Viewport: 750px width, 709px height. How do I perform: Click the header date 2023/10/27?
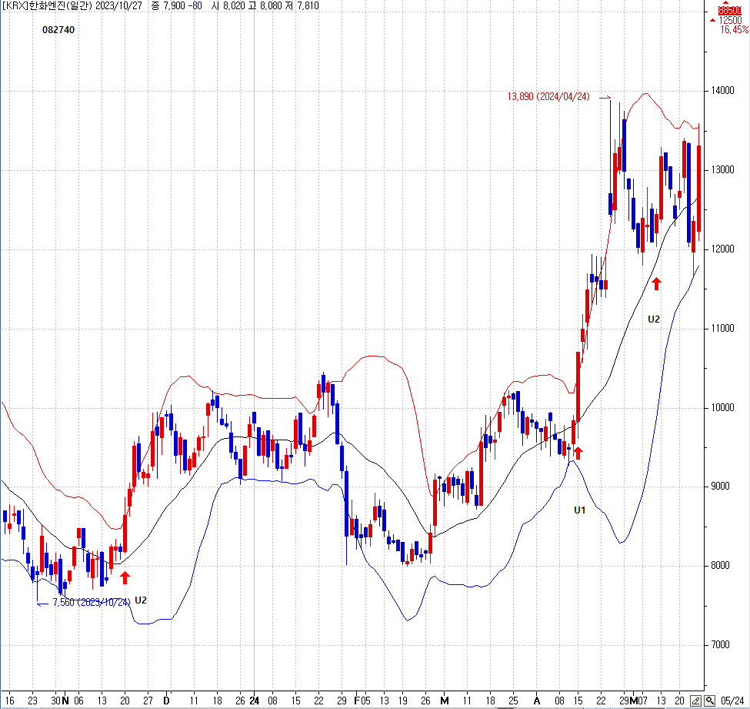click(x=118, y=5)
